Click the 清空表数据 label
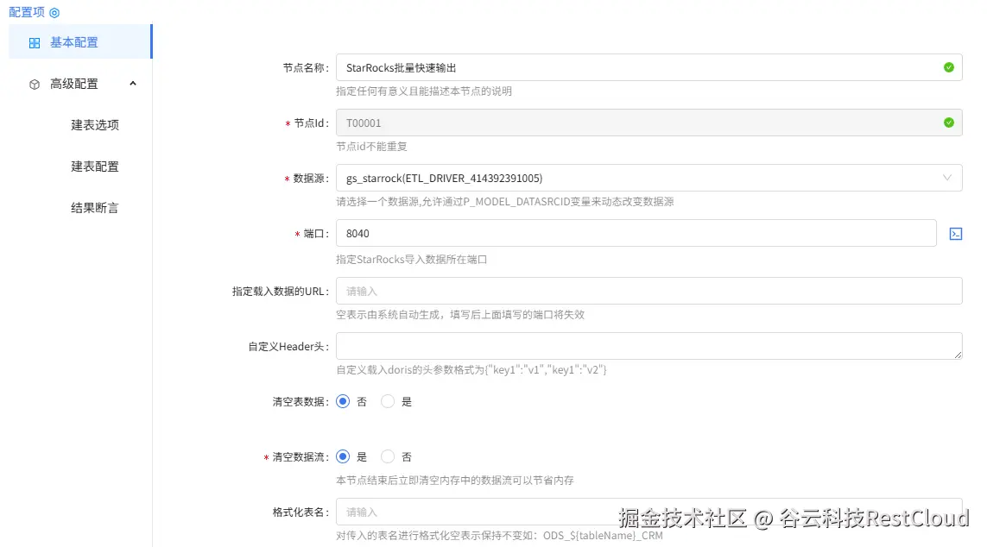Image resolution: width=987 pixels, height=547 pixels. (x=301, y=402)
